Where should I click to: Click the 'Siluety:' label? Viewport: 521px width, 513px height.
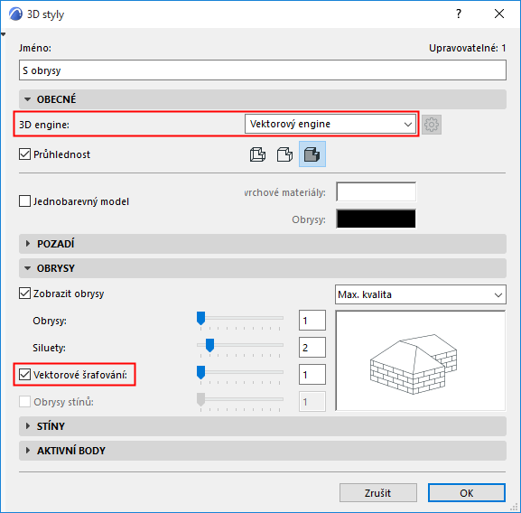tap(49, 348)
